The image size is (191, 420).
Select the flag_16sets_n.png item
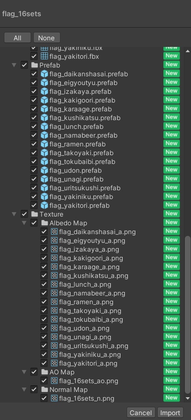pyautogui.click(x=86, y=399)
